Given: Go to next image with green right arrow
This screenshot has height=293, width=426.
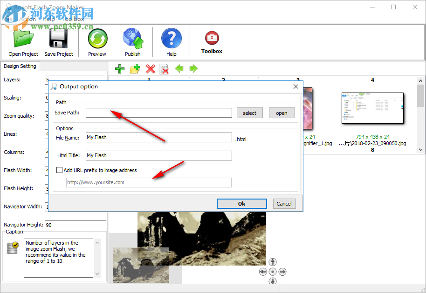Looking at the screenshot, I should [193, 69].
